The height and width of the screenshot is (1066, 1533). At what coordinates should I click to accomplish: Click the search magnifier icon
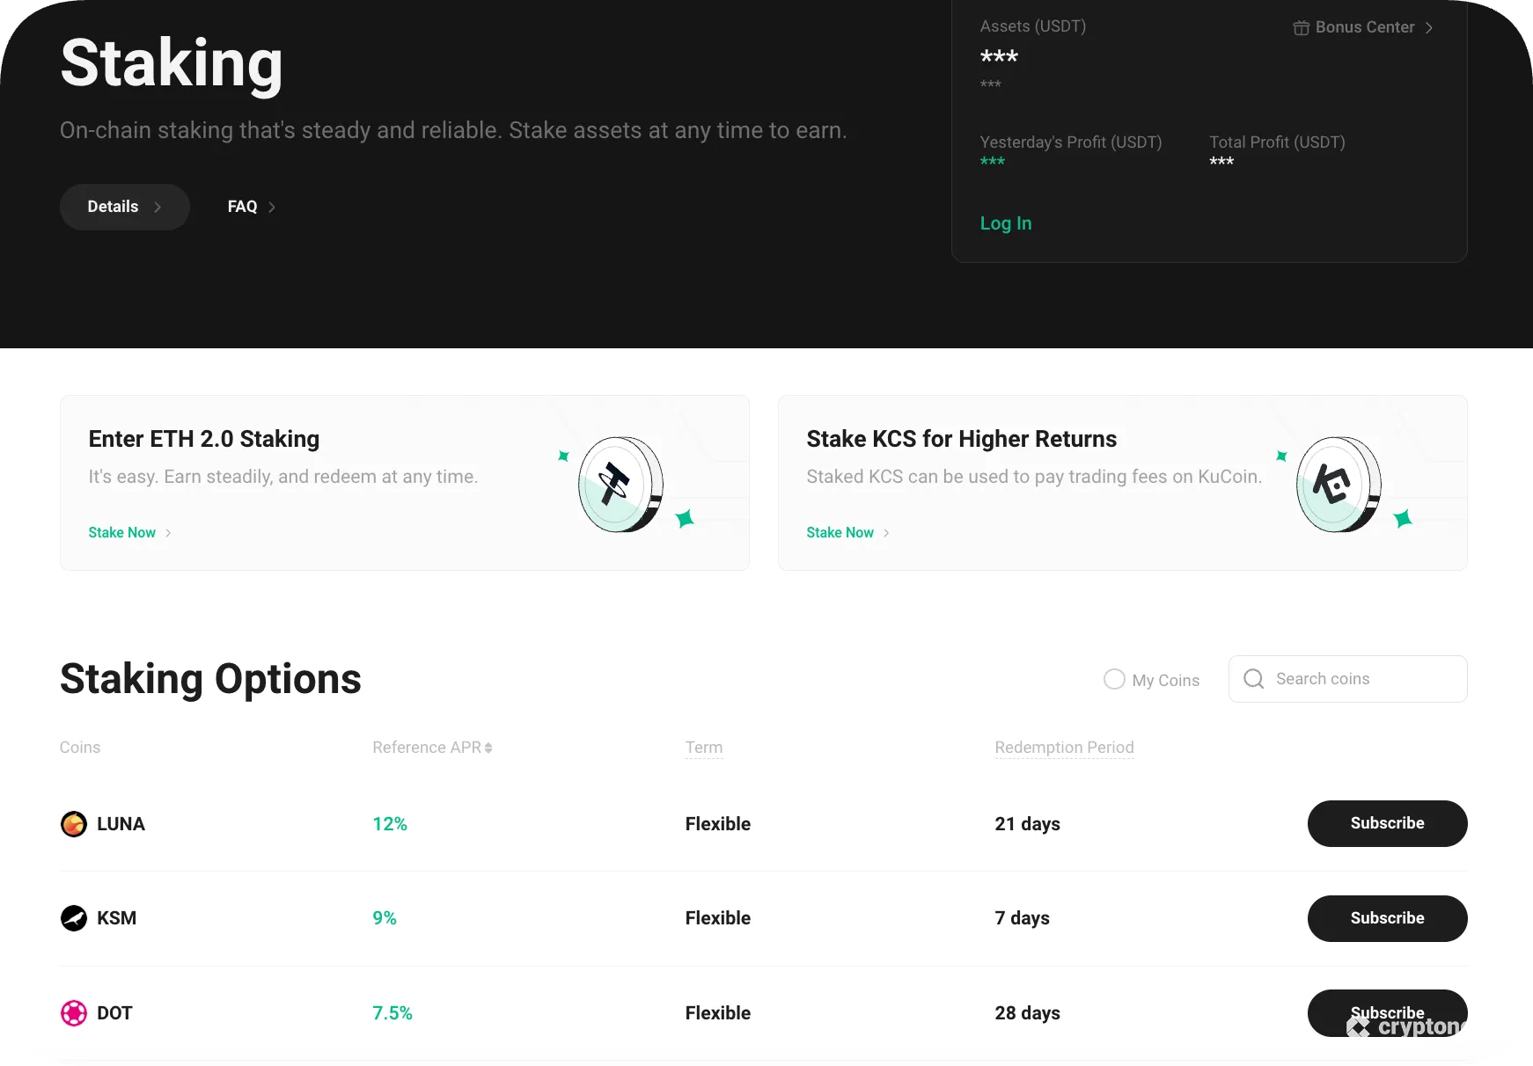(x=1253, y=679)
